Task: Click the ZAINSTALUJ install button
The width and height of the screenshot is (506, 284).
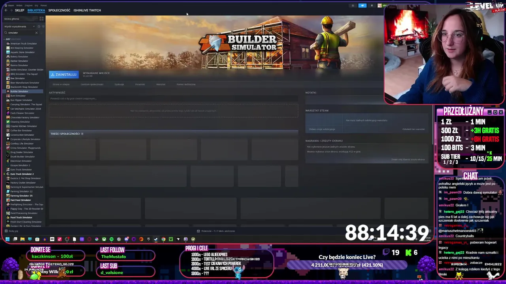Action: click(x=64, y=75)
